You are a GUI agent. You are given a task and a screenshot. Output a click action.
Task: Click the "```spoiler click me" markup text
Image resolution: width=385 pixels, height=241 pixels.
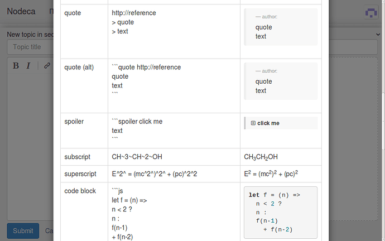coord(137,122)
